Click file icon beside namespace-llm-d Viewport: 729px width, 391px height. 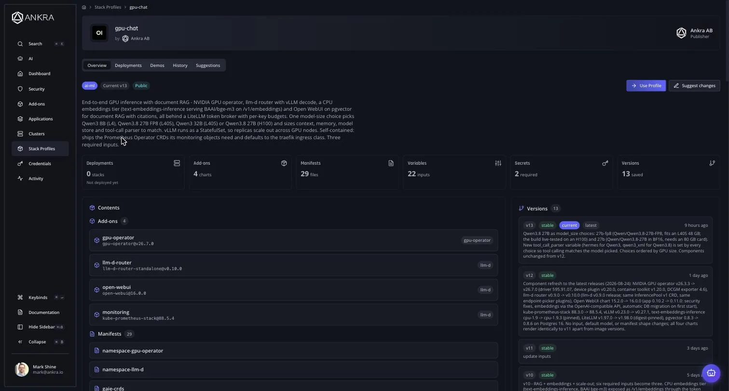[x=97, y=369]
